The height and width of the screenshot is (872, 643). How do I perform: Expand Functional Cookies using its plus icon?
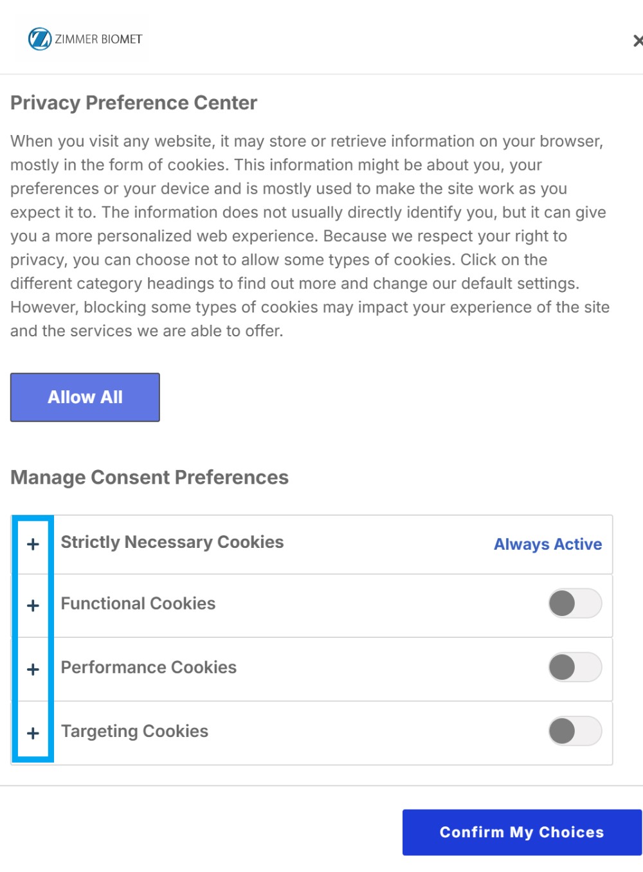(x=33, y=605)
